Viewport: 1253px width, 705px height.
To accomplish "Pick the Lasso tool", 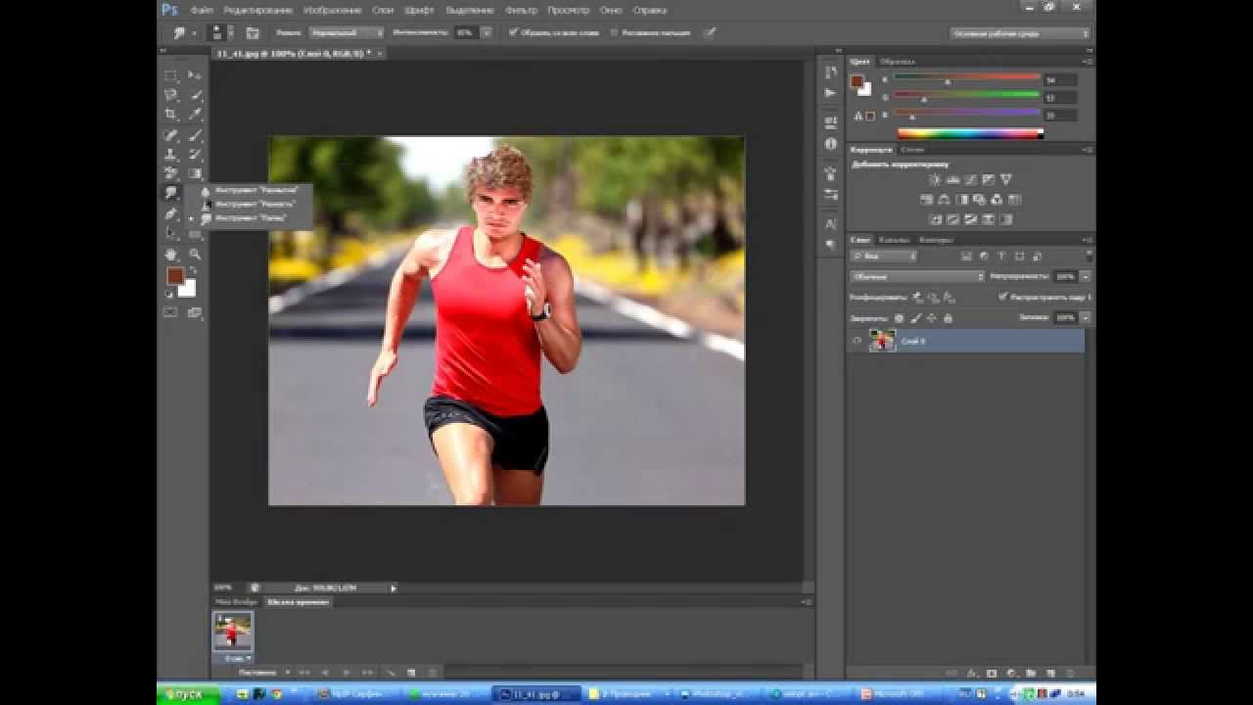I will (171, 95).
